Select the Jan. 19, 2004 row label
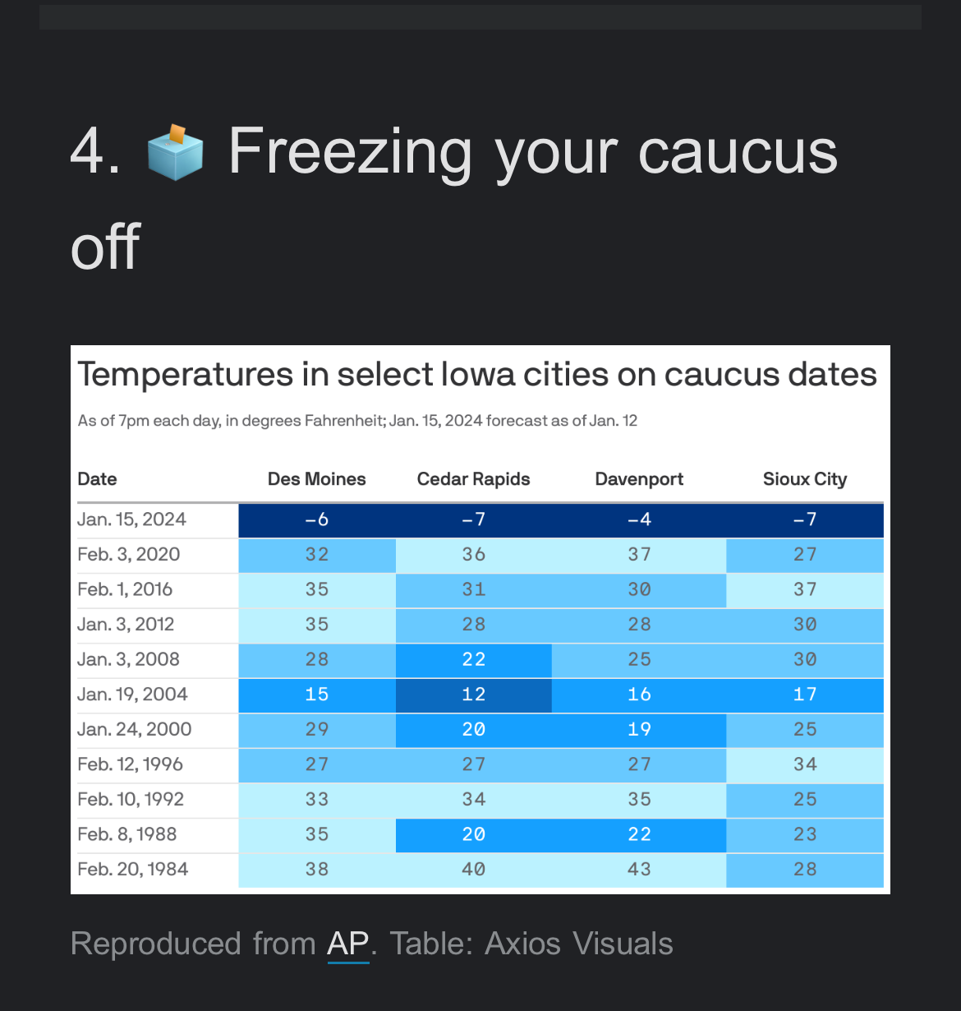The image size is (961, 1011). tap(132, 695)
